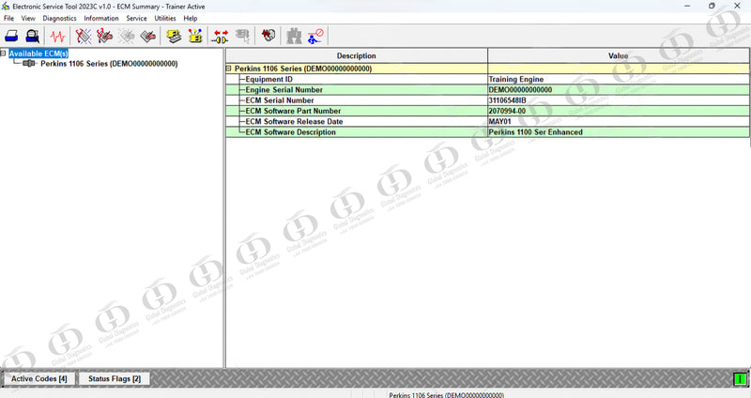Click the Print Preview icon with magnifier
This screenshot has height=398, width=751.
tap(33, 36)
